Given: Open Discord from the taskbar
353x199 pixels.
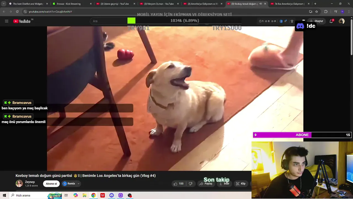Looking at the screenshot, I should (x=111, y=195).
